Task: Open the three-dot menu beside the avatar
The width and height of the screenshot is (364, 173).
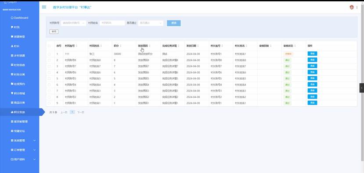Action: click(357, 7)
